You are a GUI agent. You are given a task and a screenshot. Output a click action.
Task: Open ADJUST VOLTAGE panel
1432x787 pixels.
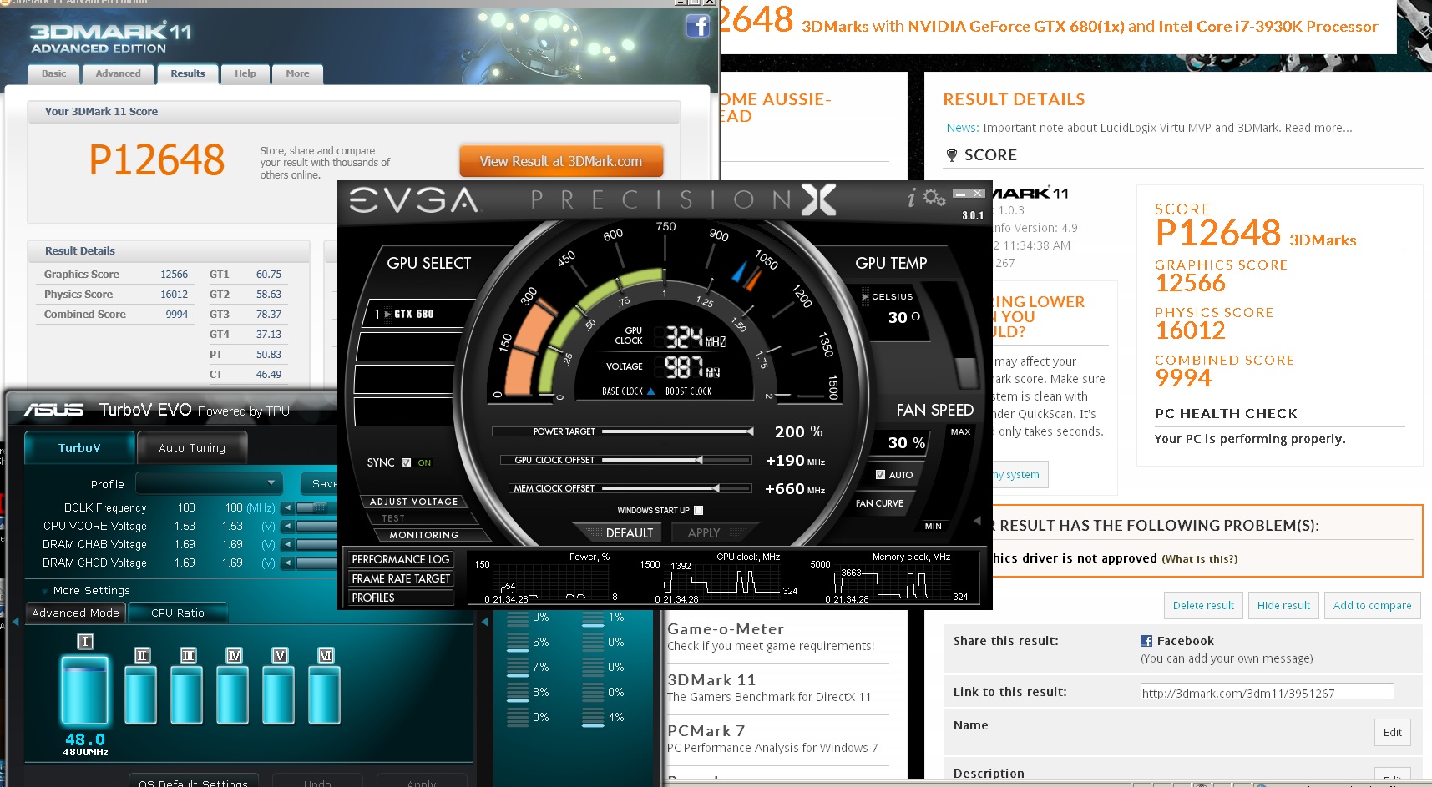(x=413, y=502)
